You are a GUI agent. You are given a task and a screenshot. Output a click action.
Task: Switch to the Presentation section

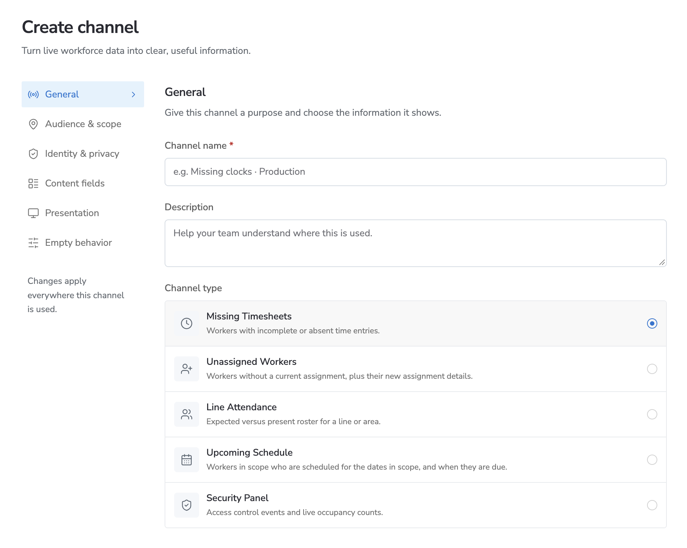83,213
